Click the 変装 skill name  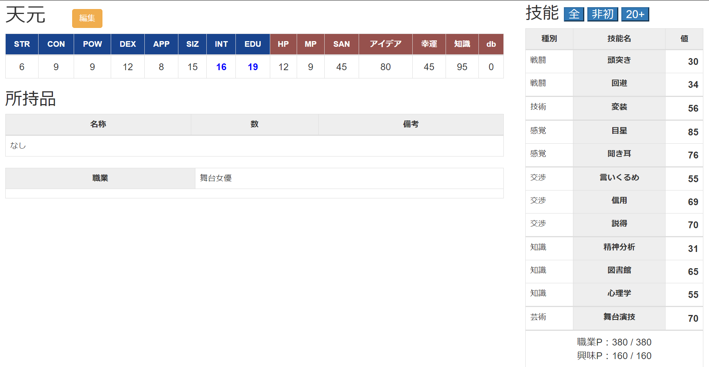coord(619,107)
